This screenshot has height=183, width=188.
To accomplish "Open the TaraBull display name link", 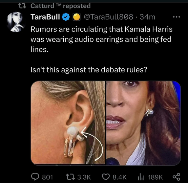I will tap(45, 17).
